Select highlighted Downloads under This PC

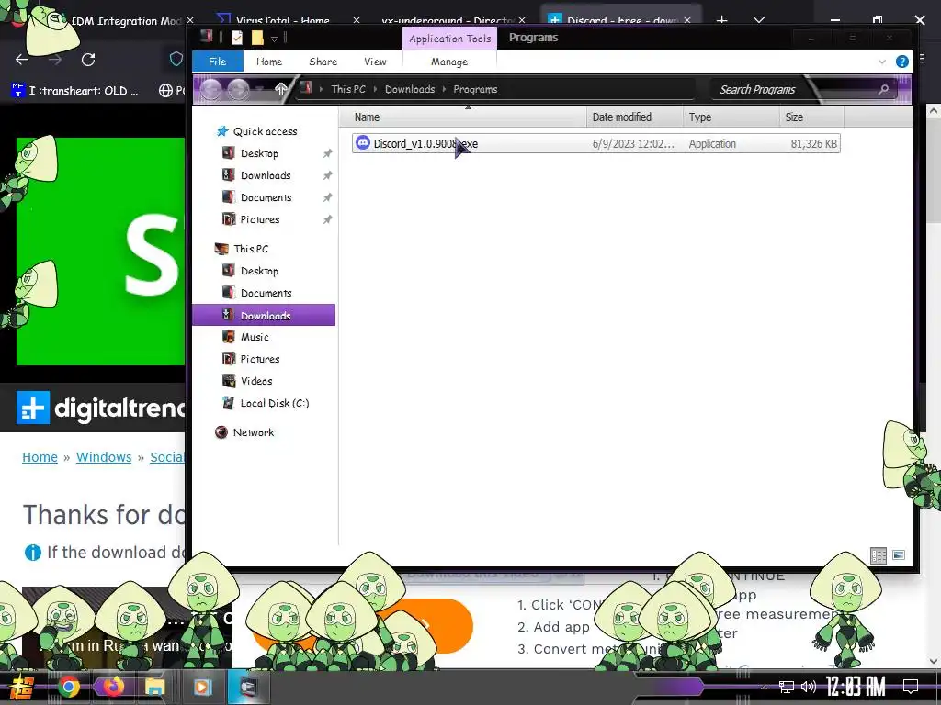(x=264, y=316)
